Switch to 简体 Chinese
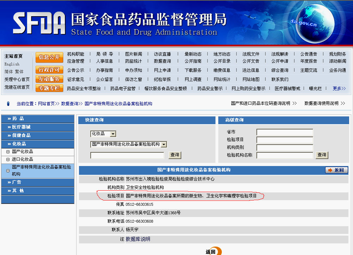The height and width of the screenshot is (255, 353). (x=8, y=72)
